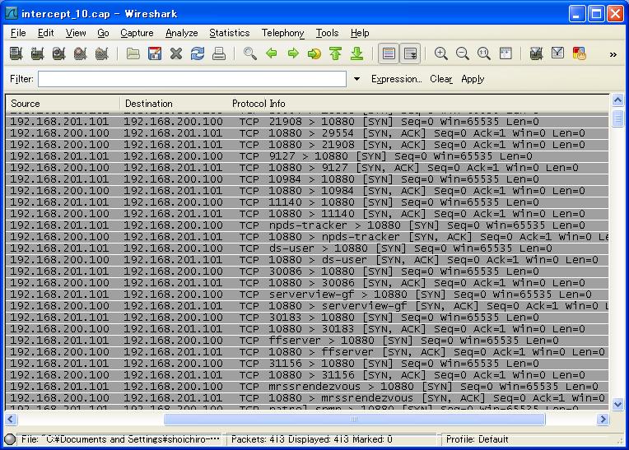629x450 pixels.
Task: Edit capture filters icon
Action: pos(536,53)
